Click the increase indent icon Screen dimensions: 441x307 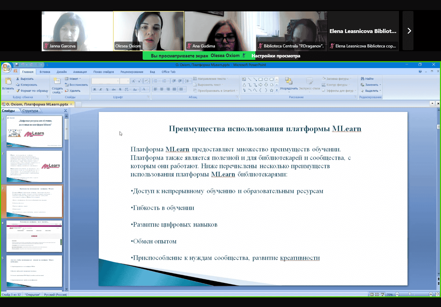180,81
